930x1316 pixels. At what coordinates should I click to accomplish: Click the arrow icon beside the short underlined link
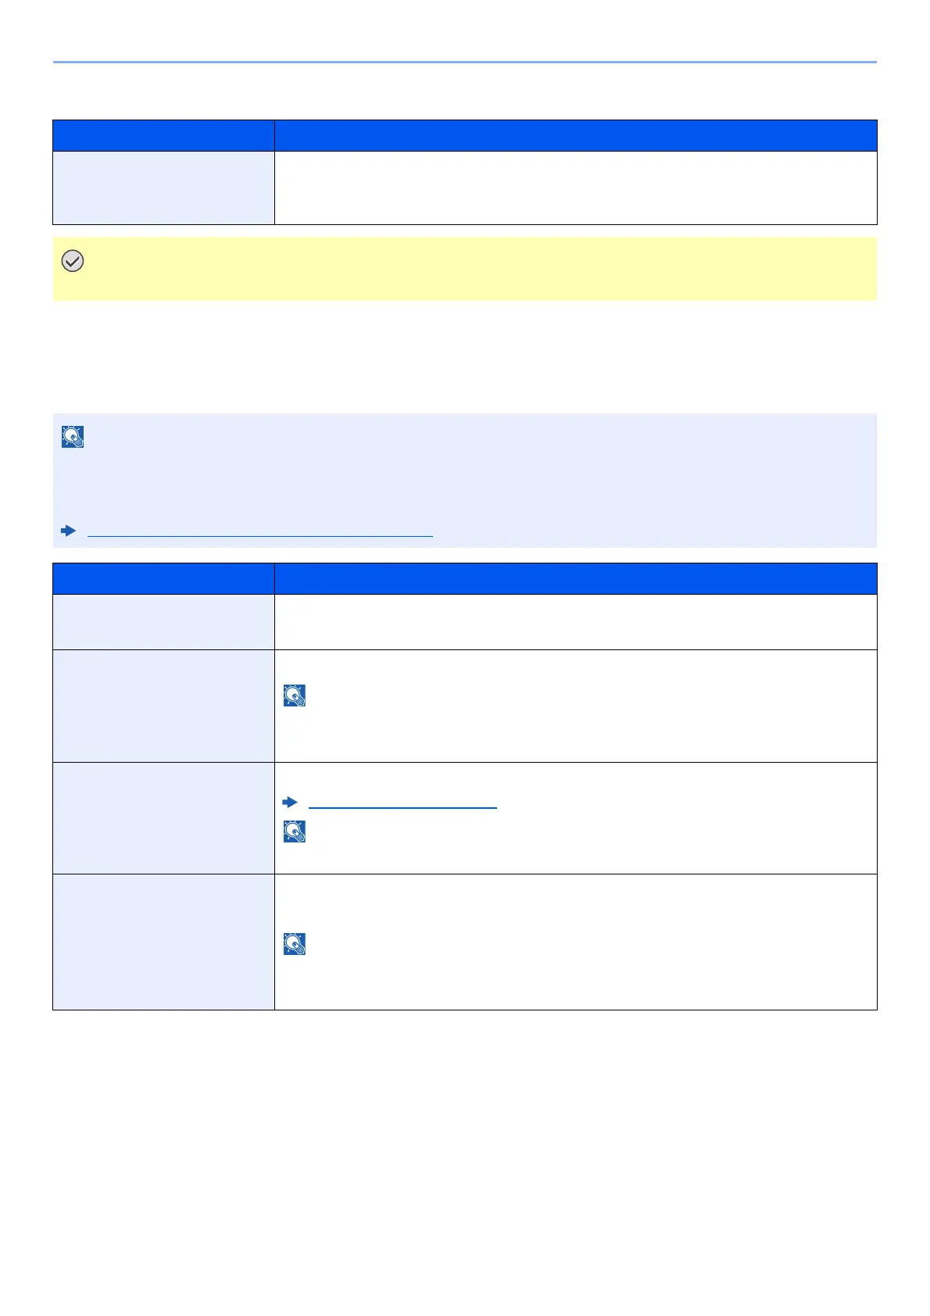pos(290,803)
